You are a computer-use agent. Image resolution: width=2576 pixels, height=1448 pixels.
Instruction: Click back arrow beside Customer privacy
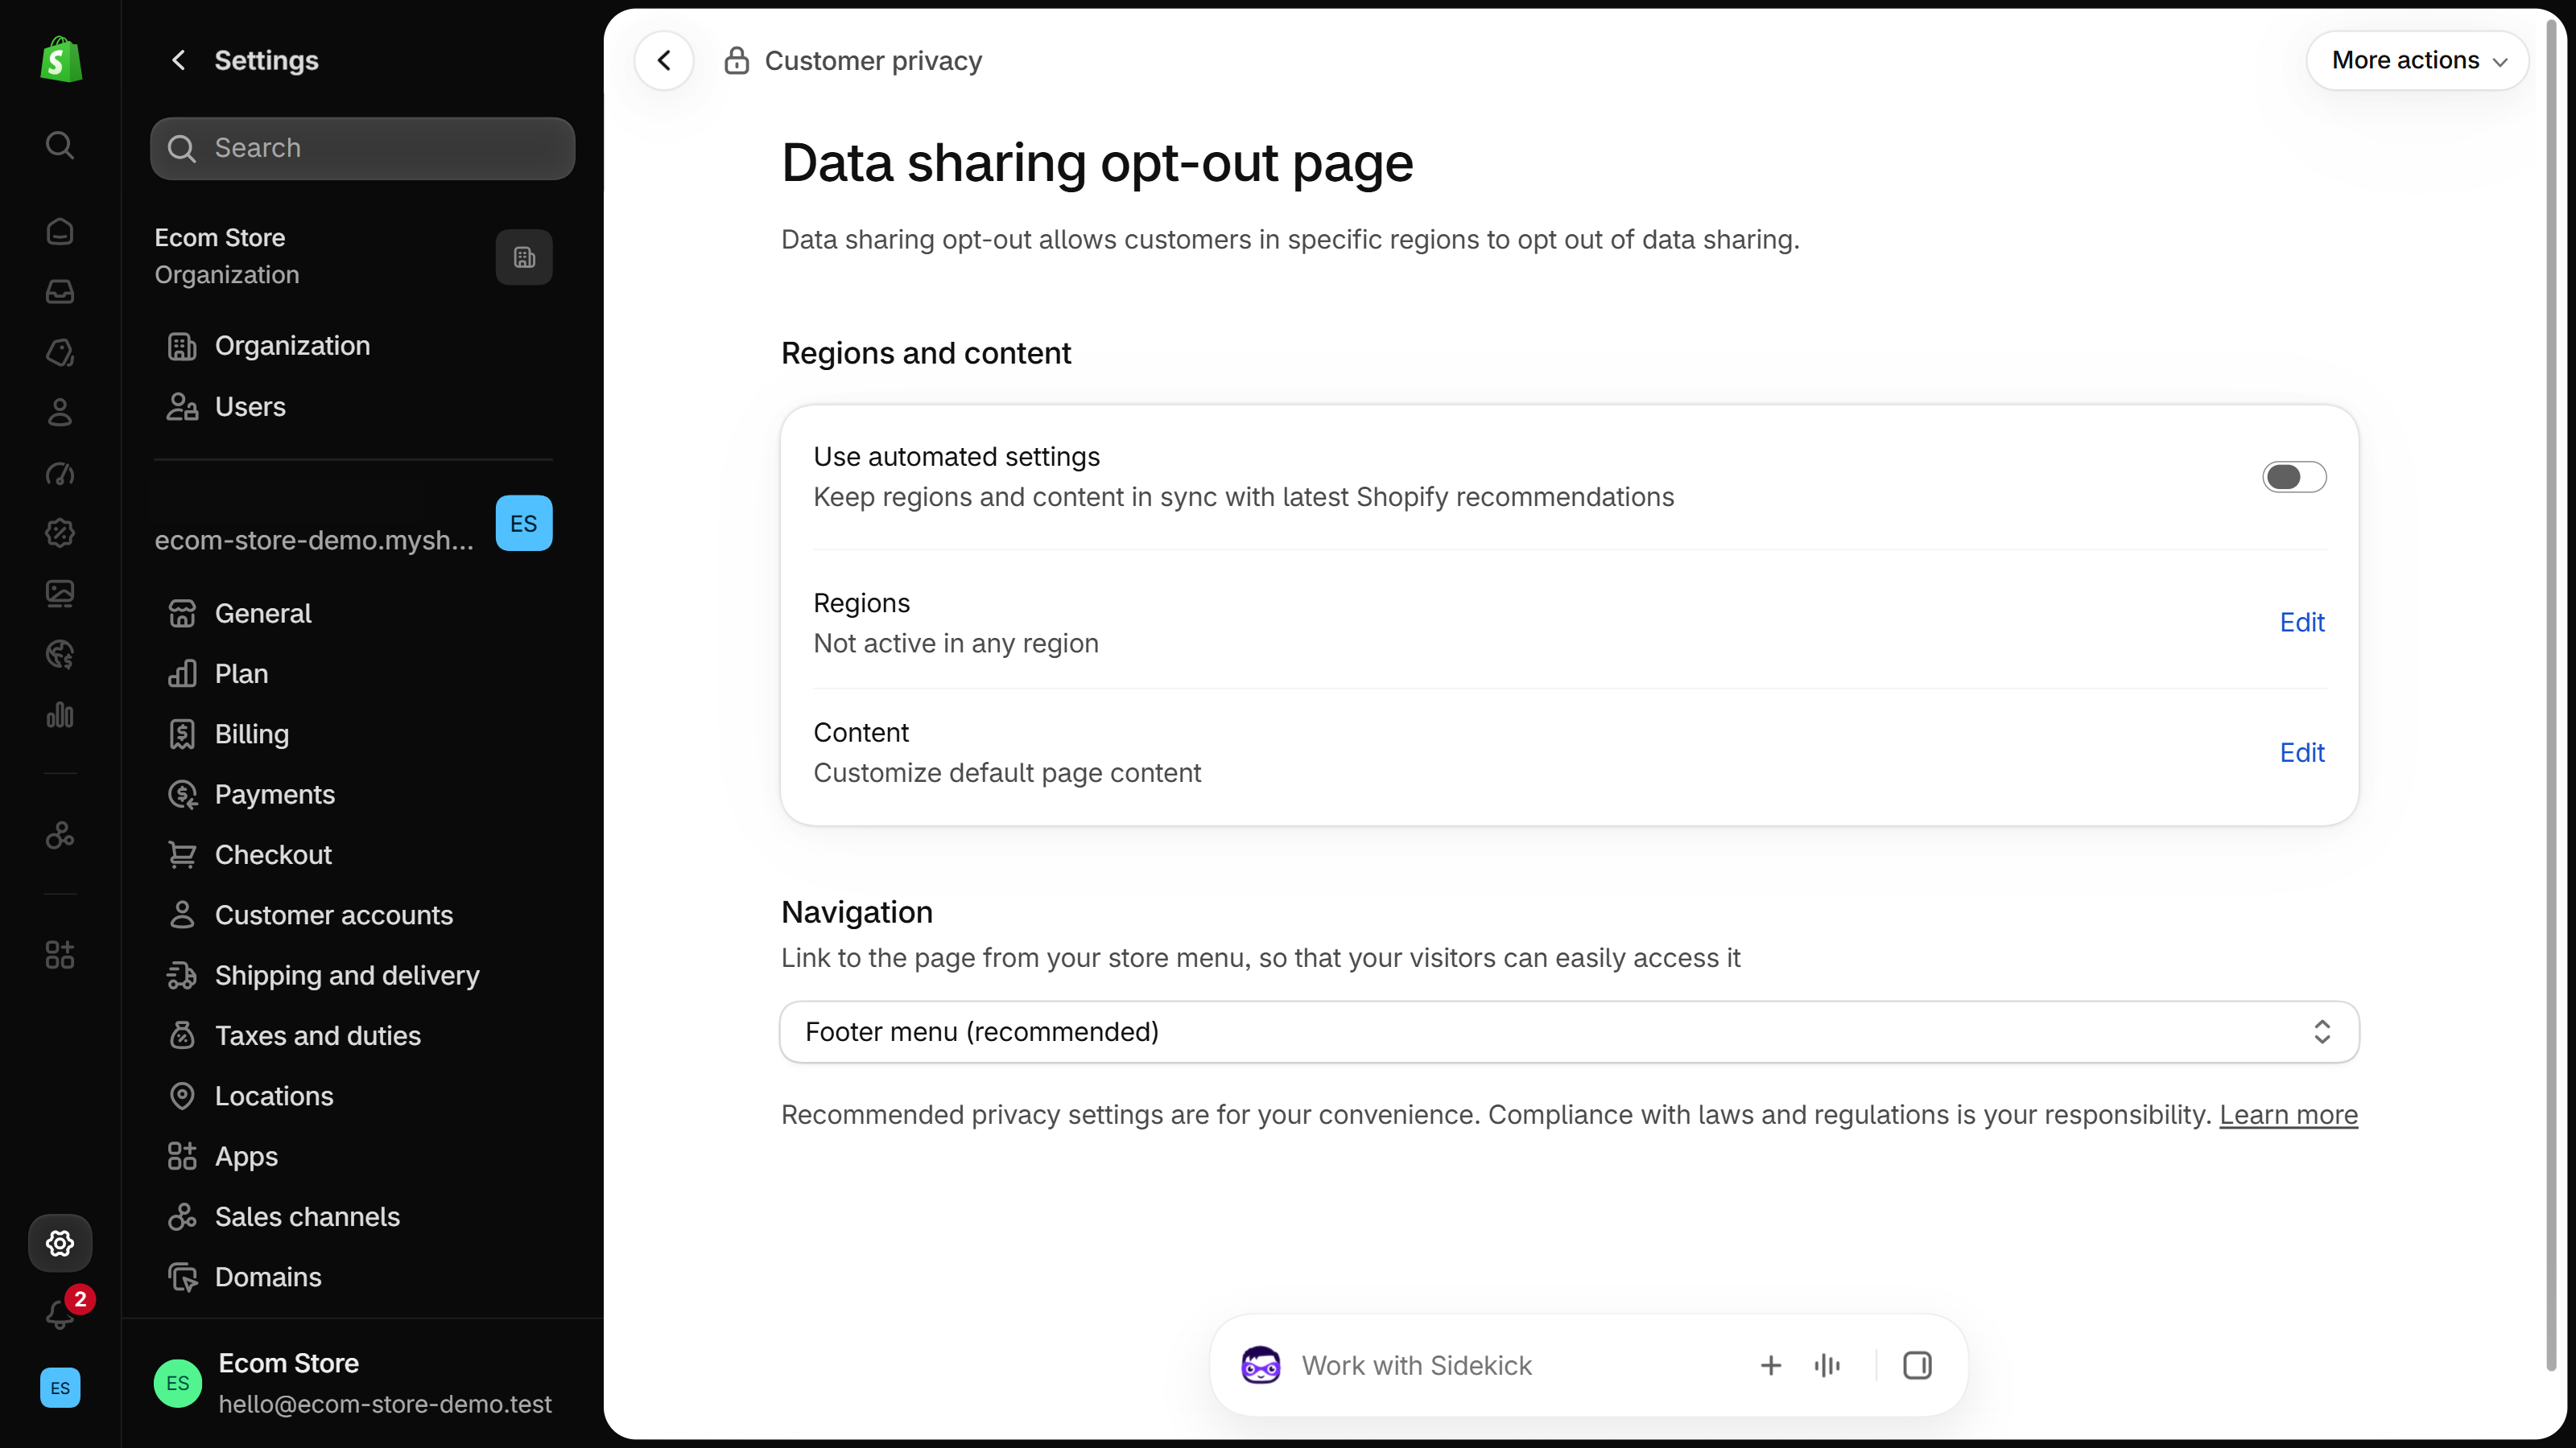click(x=664, y=61)
